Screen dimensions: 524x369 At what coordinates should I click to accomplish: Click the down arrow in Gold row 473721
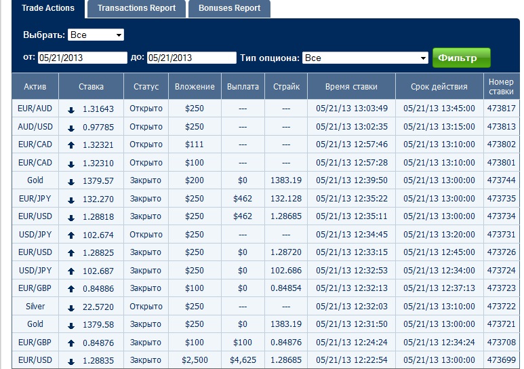pyautogui.click(x=71, y=326)
